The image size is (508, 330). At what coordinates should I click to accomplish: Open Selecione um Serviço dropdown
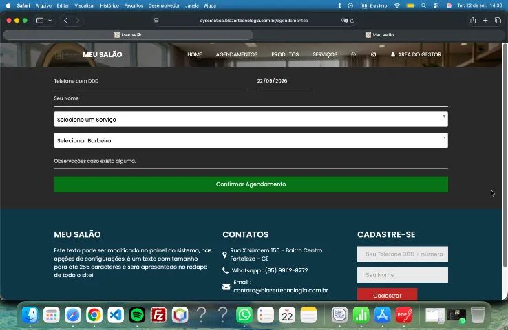click(251, 120)
